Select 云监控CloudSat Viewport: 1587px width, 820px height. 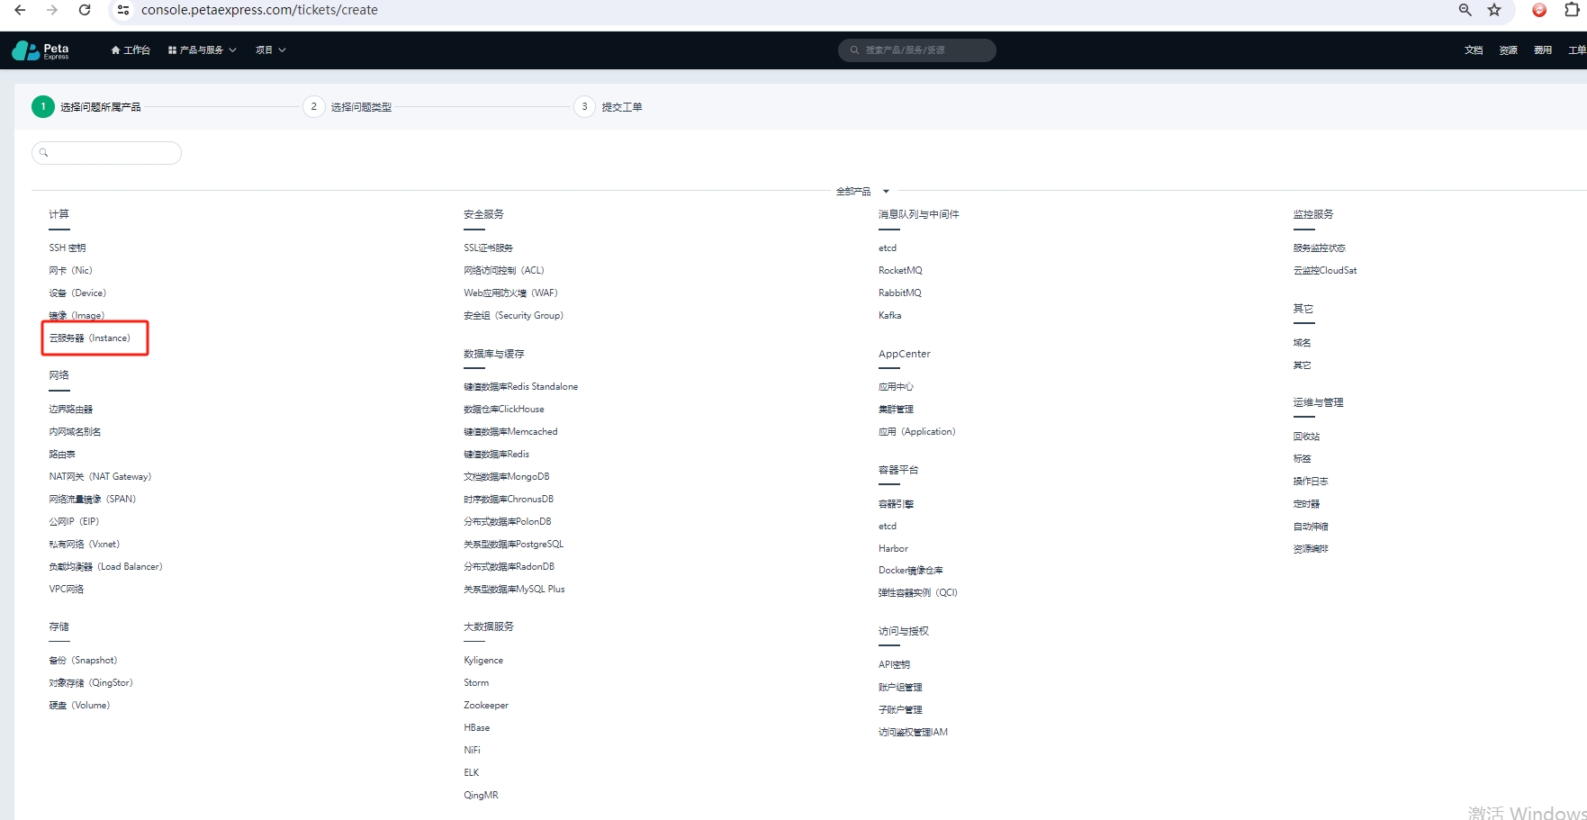point(1325,270)
